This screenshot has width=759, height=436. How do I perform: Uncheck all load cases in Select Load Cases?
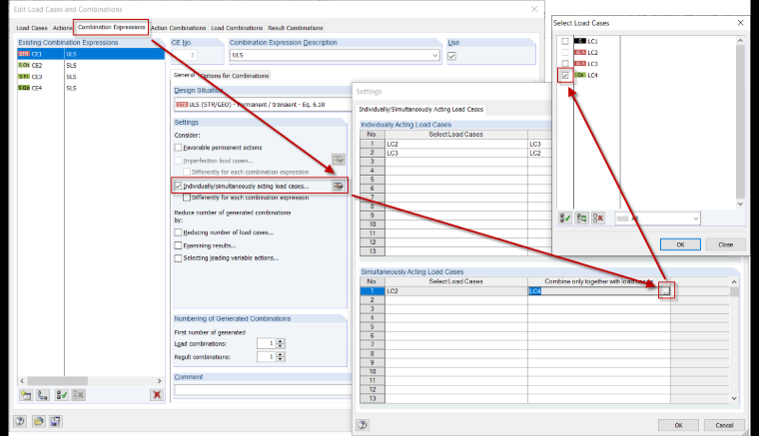[598, 218]
